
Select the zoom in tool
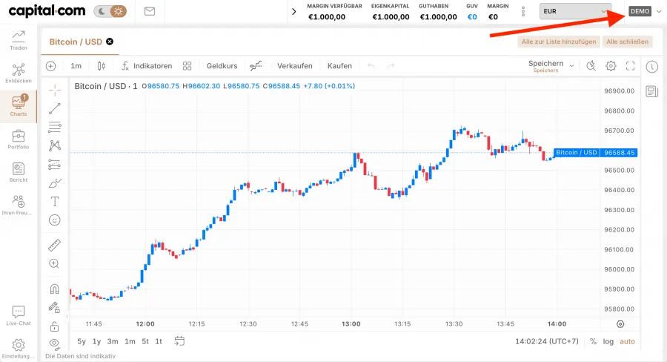(54, 263)
